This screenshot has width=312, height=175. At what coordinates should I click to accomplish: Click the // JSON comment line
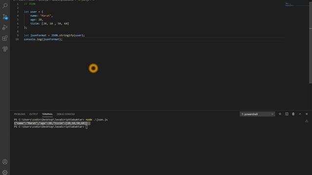click(x=29, y=4)
